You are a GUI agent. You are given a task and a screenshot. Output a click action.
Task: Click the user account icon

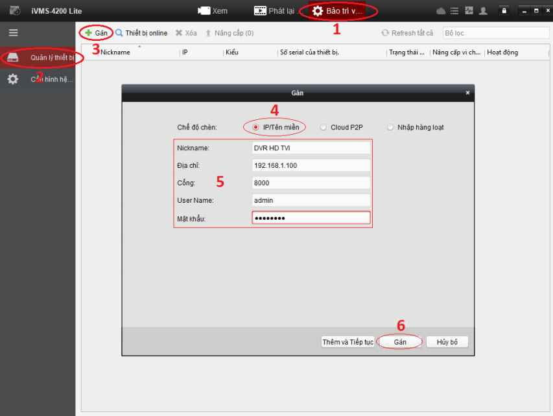(x=482, y=11)
